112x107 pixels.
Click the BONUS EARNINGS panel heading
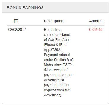(25, 8)
